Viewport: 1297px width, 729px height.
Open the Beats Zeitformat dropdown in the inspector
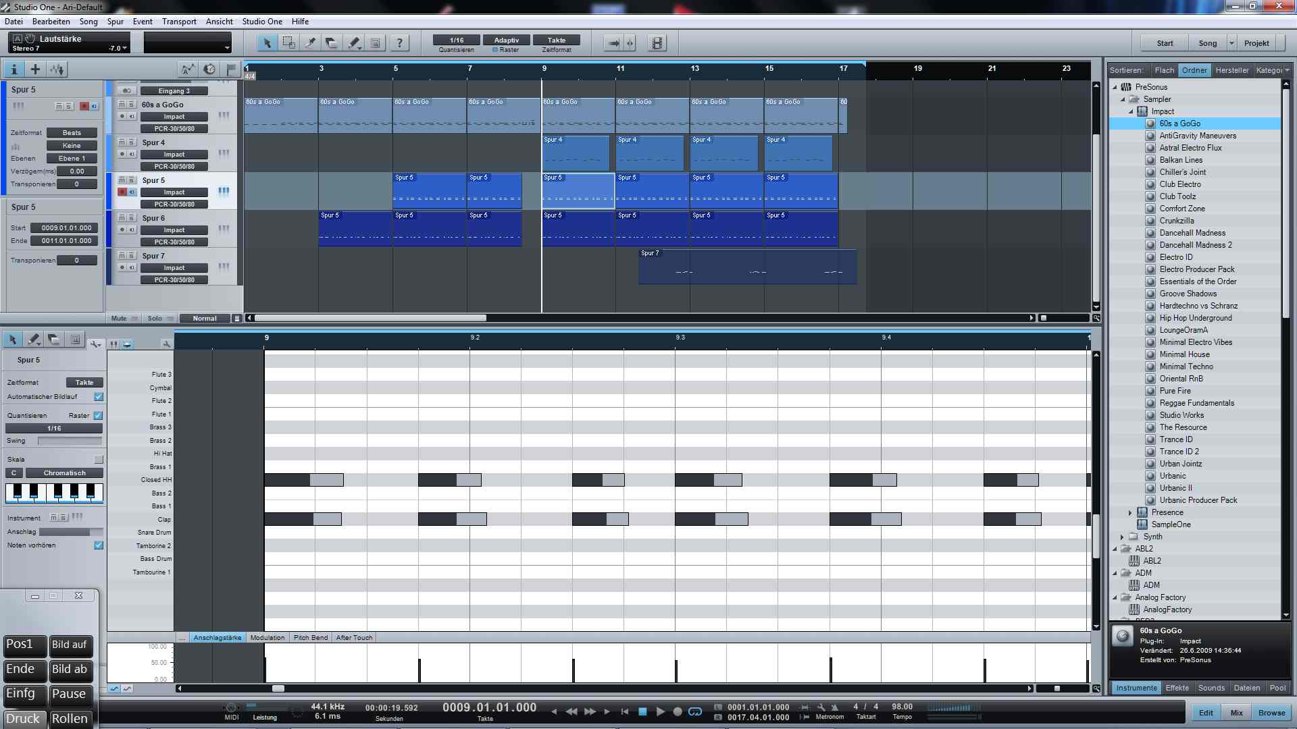(72, 133)
